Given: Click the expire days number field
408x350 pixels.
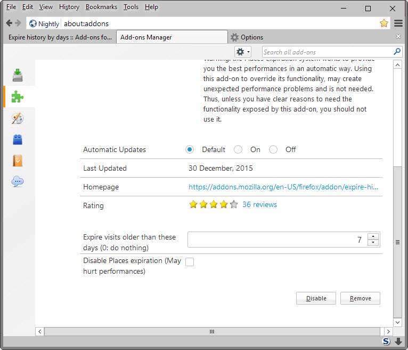Looking at the screenshot, I should click(278, 240).
